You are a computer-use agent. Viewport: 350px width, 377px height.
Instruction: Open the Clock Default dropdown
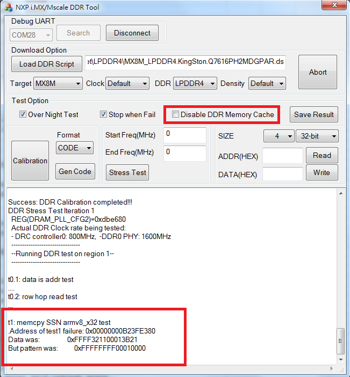click(127, 83)
